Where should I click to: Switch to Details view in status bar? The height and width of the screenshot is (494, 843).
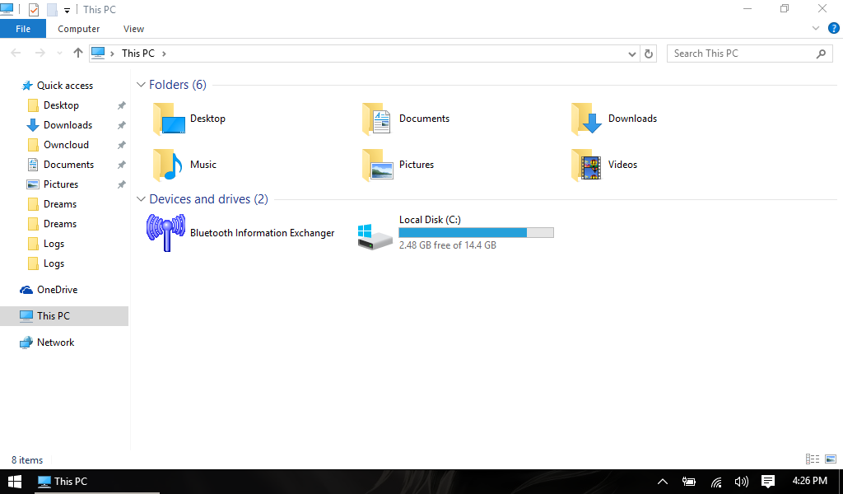click(x=813, y=459)
